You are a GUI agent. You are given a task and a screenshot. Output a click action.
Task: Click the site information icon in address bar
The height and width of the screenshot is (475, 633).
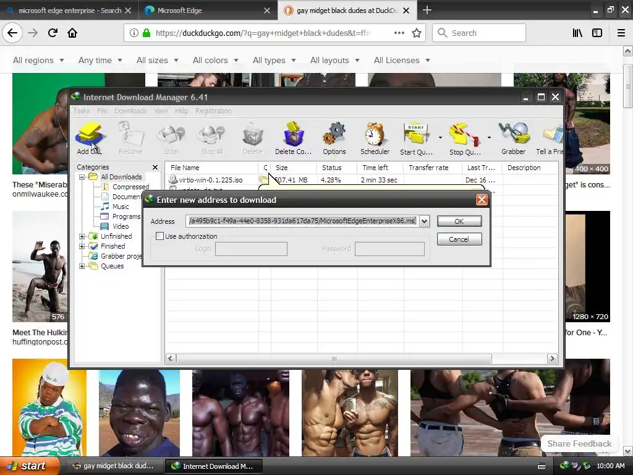click(134, 33)
